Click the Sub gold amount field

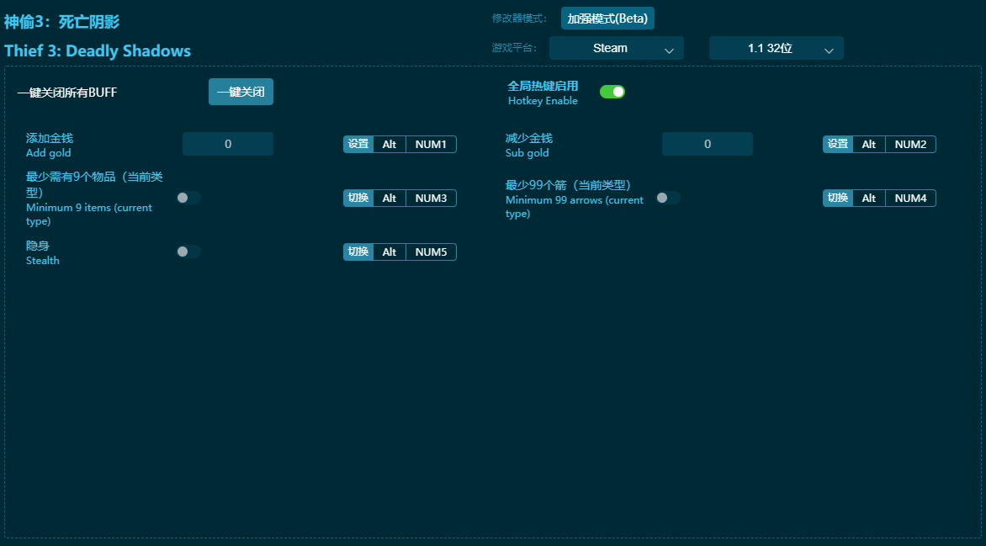point(708,144)
